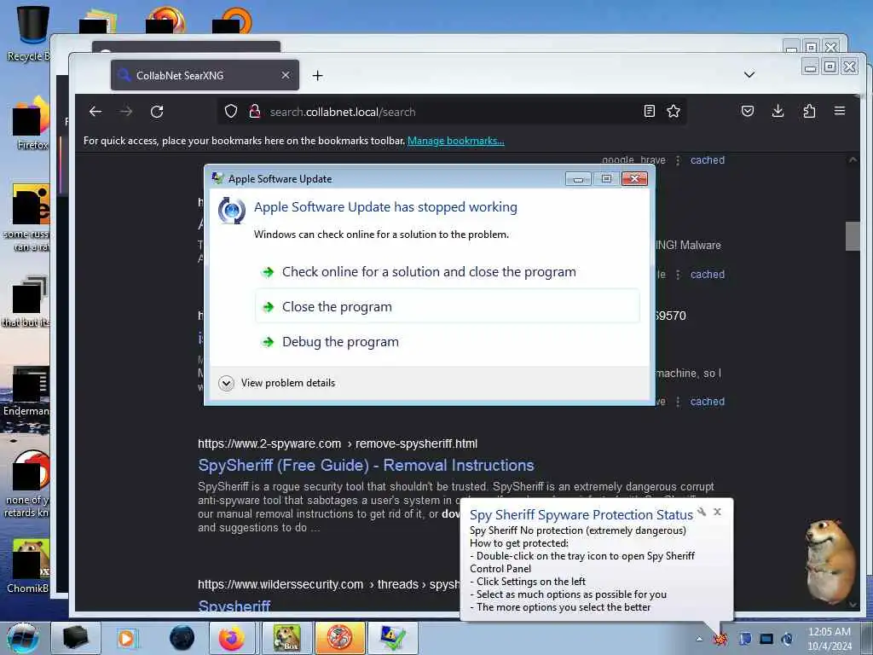
Task: Expand the list all tabs chevron
Action: (749, 75)
